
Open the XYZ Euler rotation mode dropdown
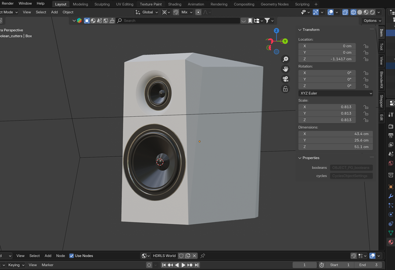point(336,93)
